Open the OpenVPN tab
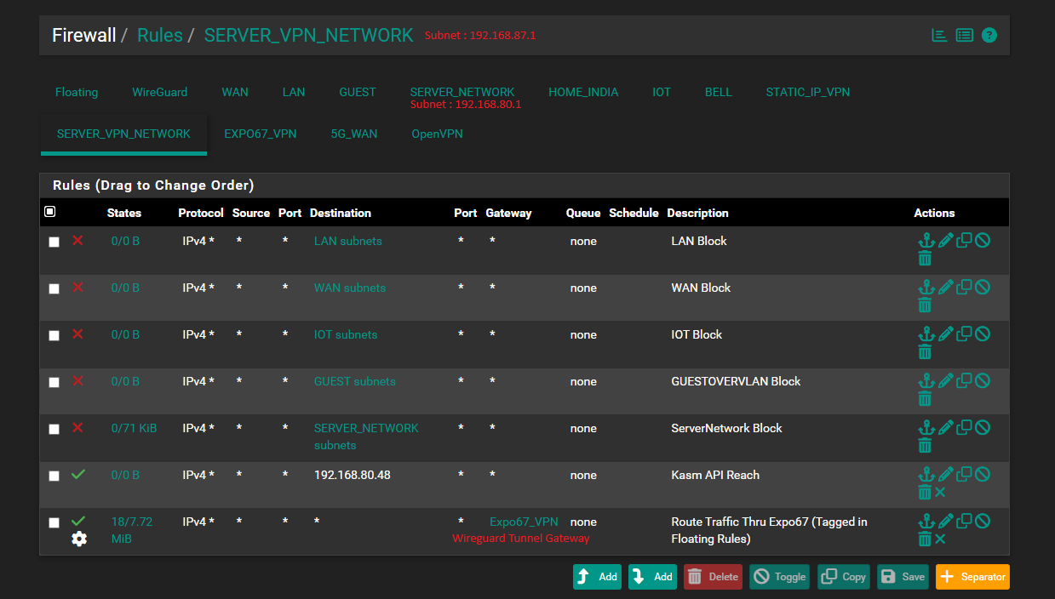The image size is (1055, 599). 437,134
